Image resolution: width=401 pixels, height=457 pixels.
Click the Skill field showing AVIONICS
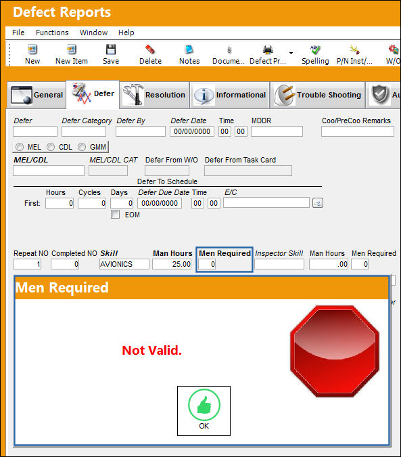124,264
